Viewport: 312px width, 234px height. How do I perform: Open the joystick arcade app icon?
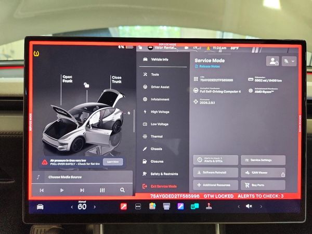(209, 206)
